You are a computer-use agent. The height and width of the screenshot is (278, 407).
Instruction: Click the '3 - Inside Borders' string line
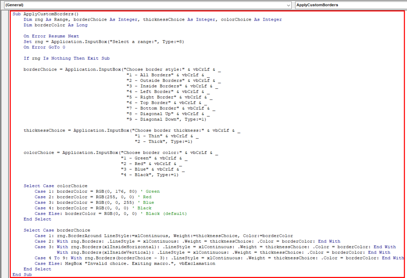pyautogui.click(x=172, y=86)
